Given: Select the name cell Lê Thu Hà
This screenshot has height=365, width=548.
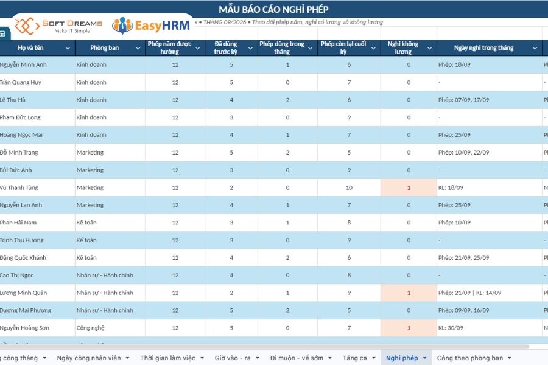Looking at the screenshot, I should tap(37, 100).
